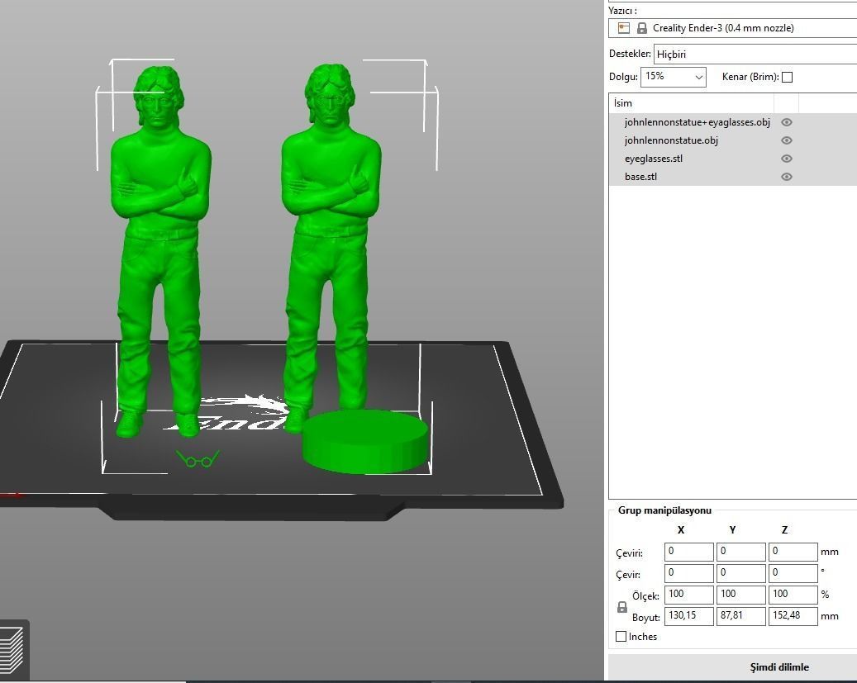Focus the Çevir rotation Y field

(x=740, y=572)
